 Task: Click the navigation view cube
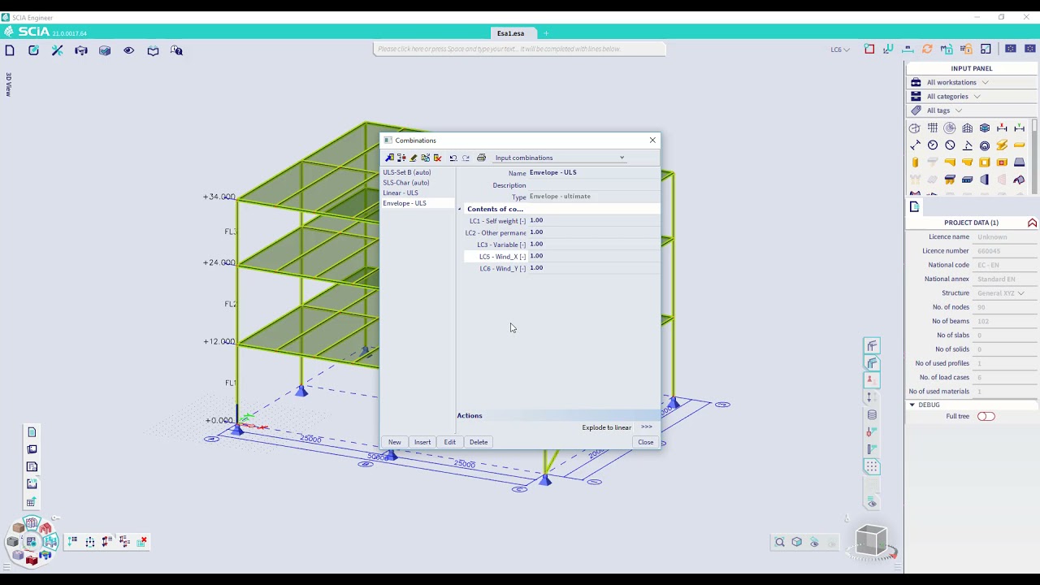871,539
